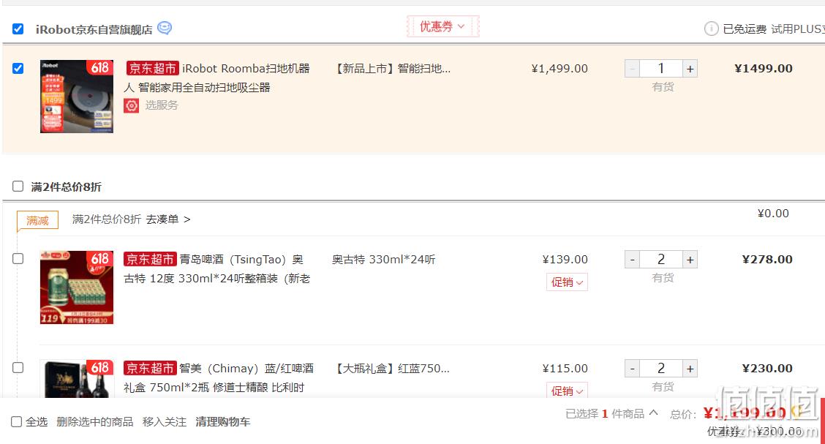Click the ¥278.00 TsingTao subtotal

(767, 260)
